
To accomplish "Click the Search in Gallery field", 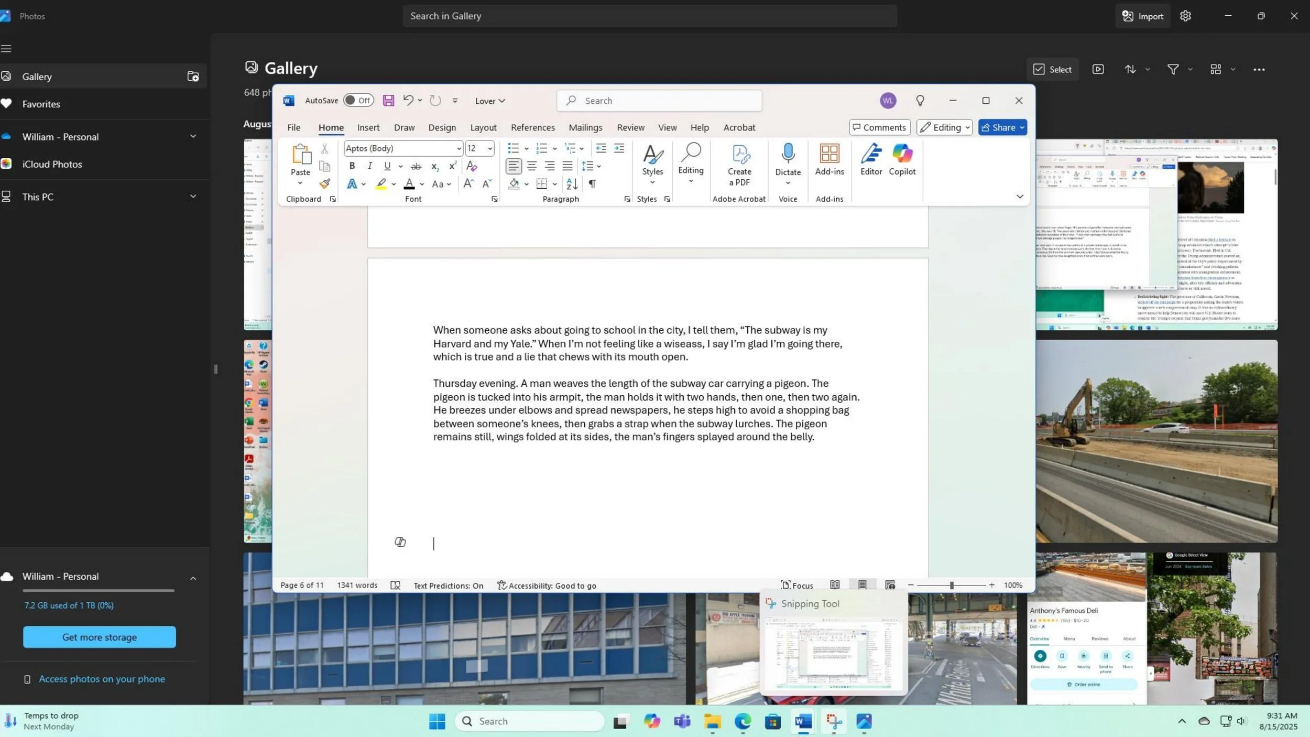I will pos(650,16).
